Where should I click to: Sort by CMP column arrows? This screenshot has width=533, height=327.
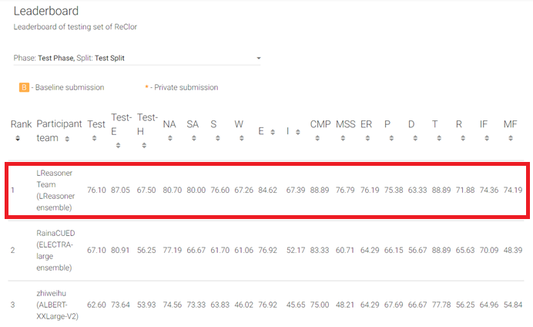pyautogui.click(x=317, y=139)
